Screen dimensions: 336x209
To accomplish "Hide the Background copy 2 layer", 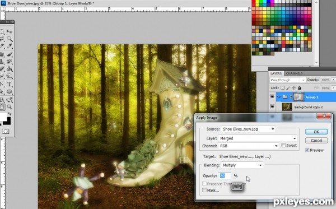I will (272, 106).
